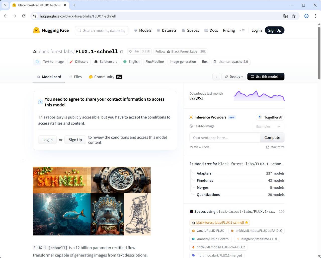Open prithivMLmods/FLUX-LoRA-DLC space
Screen dimensions: 321x258
pyautogui.click(x=256, y=231)
